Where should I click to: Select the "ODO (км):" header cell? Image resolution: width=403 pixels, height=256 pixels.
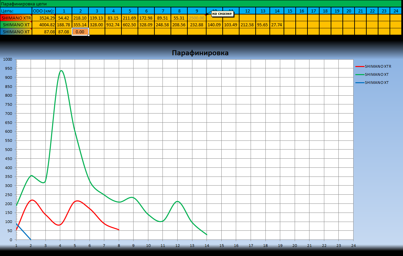click(x=44, y=11)
